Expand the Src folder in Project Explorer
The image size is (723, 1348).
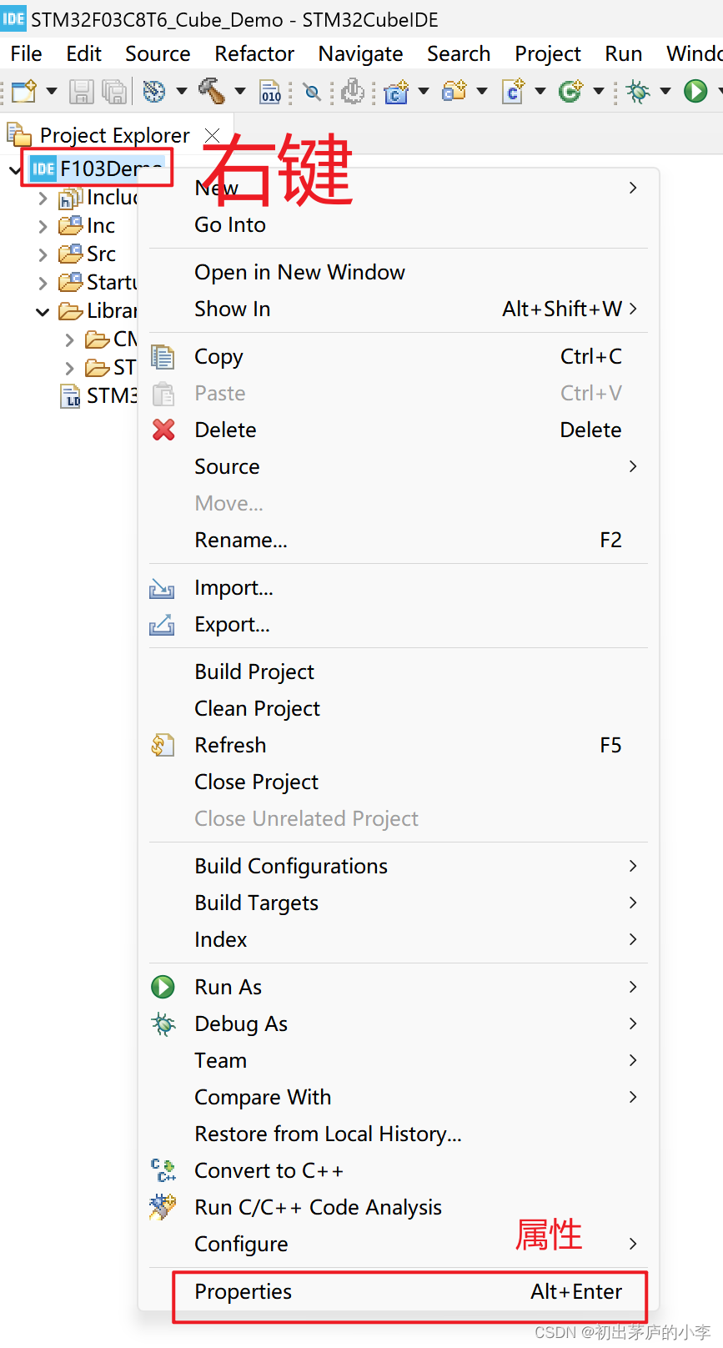(43, 254)
